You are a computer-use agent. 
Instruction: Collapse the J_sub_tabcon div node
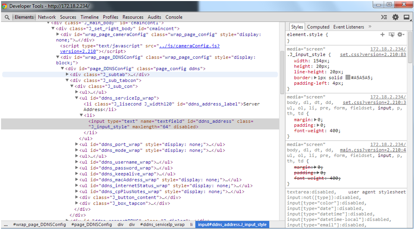point(67,80)
